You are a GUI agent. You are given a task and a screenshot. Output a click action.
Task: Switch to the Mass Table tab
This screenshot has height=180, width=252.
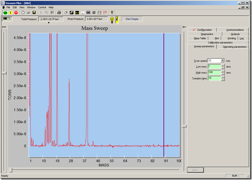coord(198,38)
